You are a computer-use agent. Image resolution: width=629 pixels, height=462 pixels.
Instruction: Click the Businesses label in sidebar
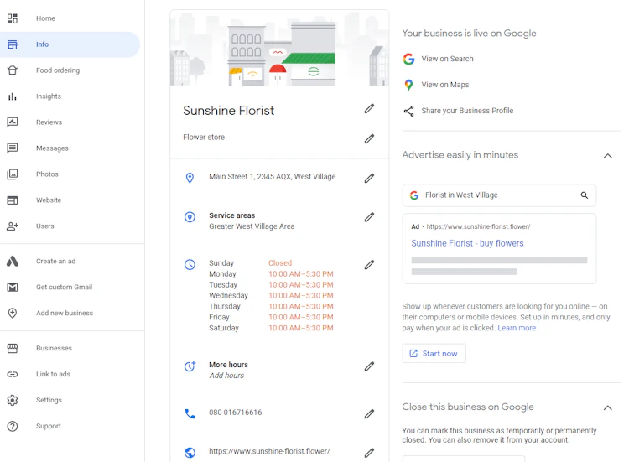pyautogui.click(x=55, y=348)
